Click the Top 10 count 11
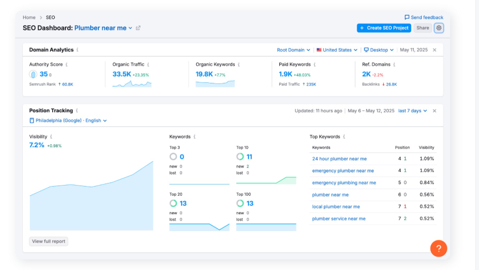 pos(249,157)
